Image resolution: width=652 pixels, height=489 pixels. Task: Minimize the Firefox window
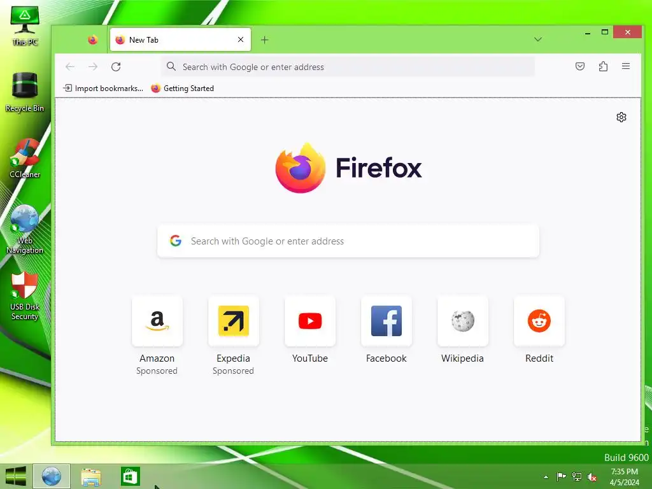(587, 32)
